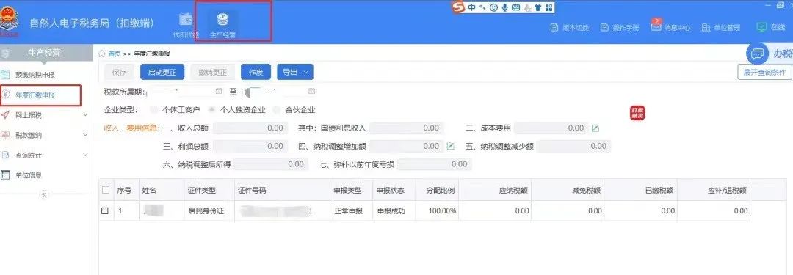
Task: Open the 生产经营 module icon
Action: point(222,20)
